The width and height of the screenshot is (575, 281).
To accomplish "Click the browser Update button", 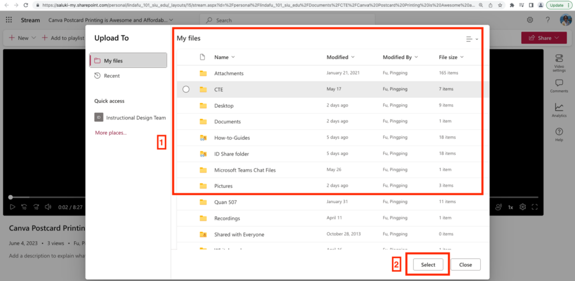I will 559,5.
